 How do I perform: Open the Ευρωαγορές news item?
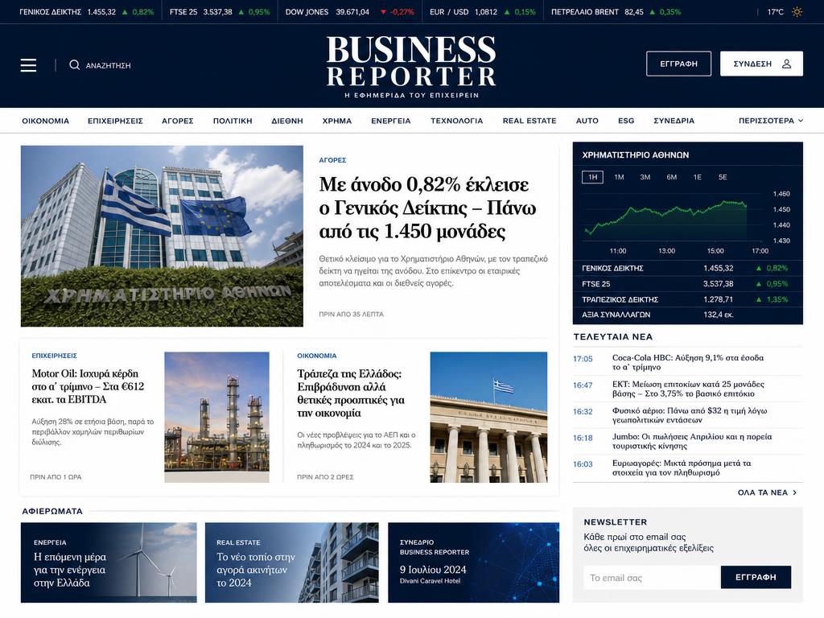(x=688, y=468)
